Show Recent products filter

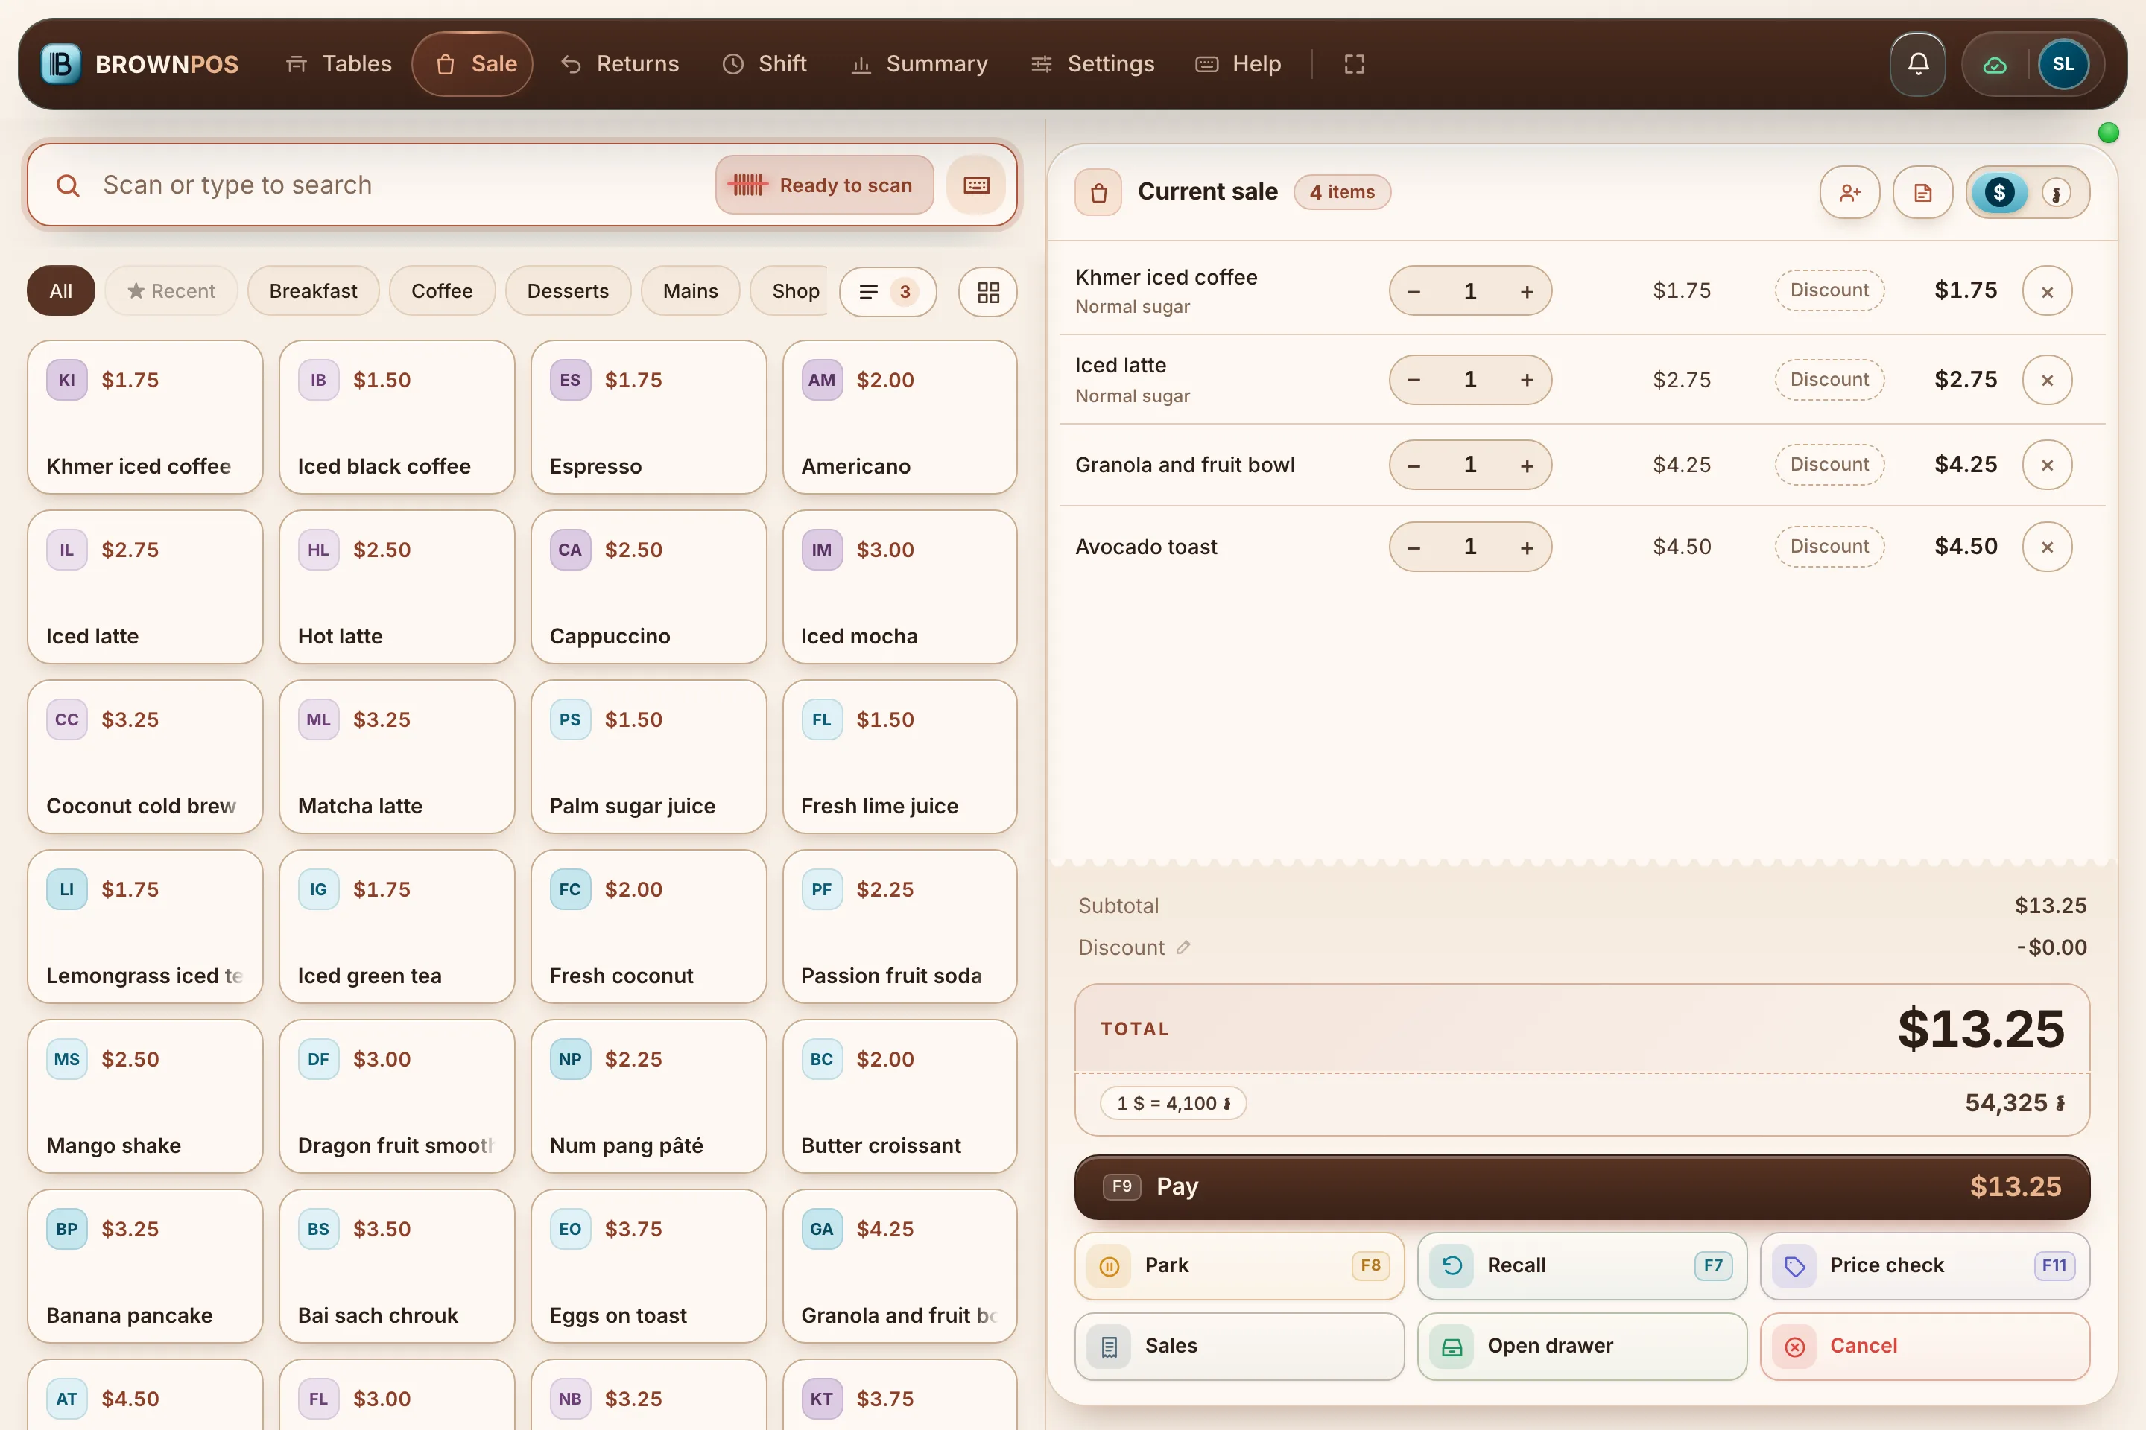click(171, 292)
